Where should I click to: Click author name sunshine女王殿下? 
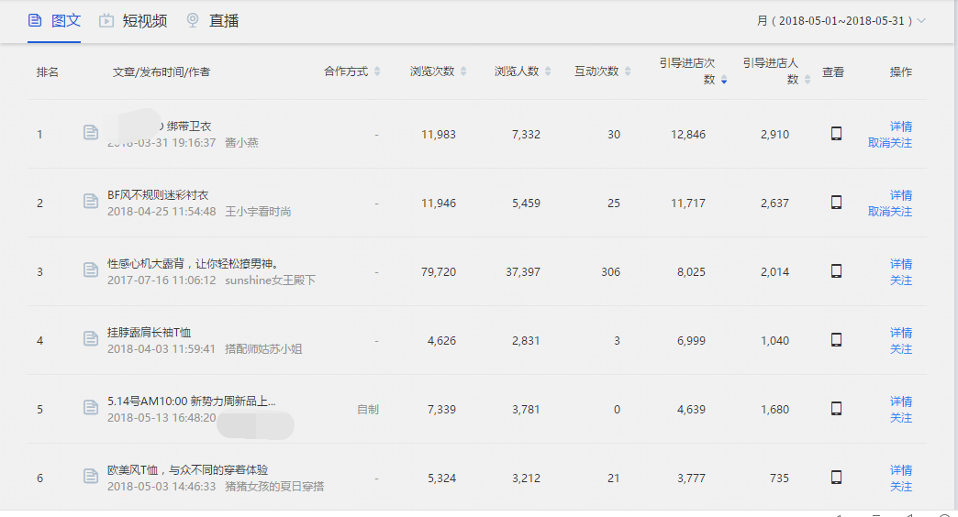tap(270, 280)
